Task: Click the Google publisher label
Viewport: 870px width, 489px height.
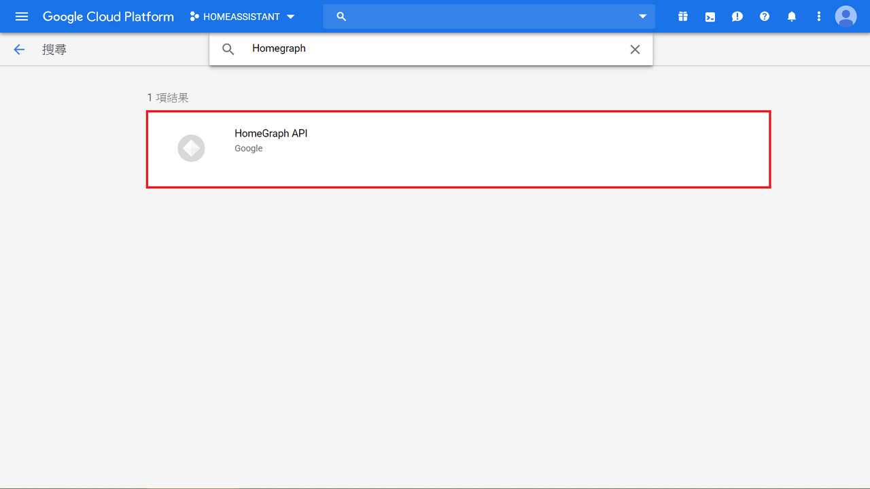Action: (x=249, y=148)
